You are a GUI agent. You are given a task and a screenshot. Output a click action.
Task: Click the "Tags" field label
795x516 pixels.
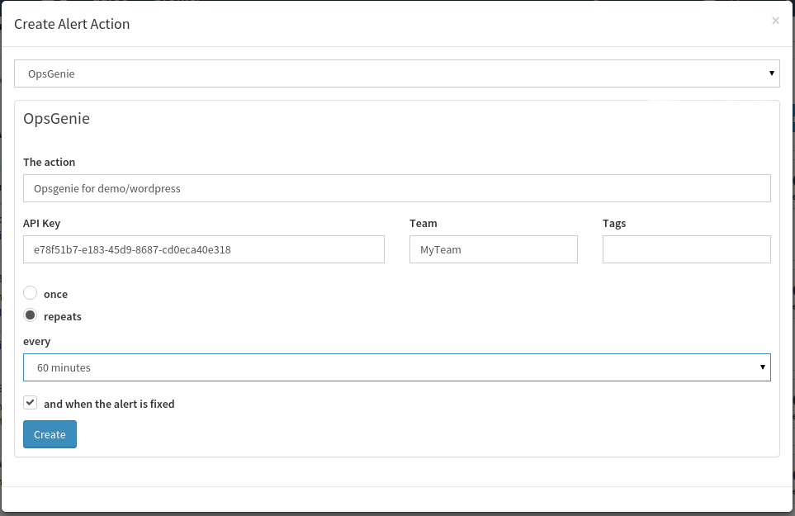[614, 224]
